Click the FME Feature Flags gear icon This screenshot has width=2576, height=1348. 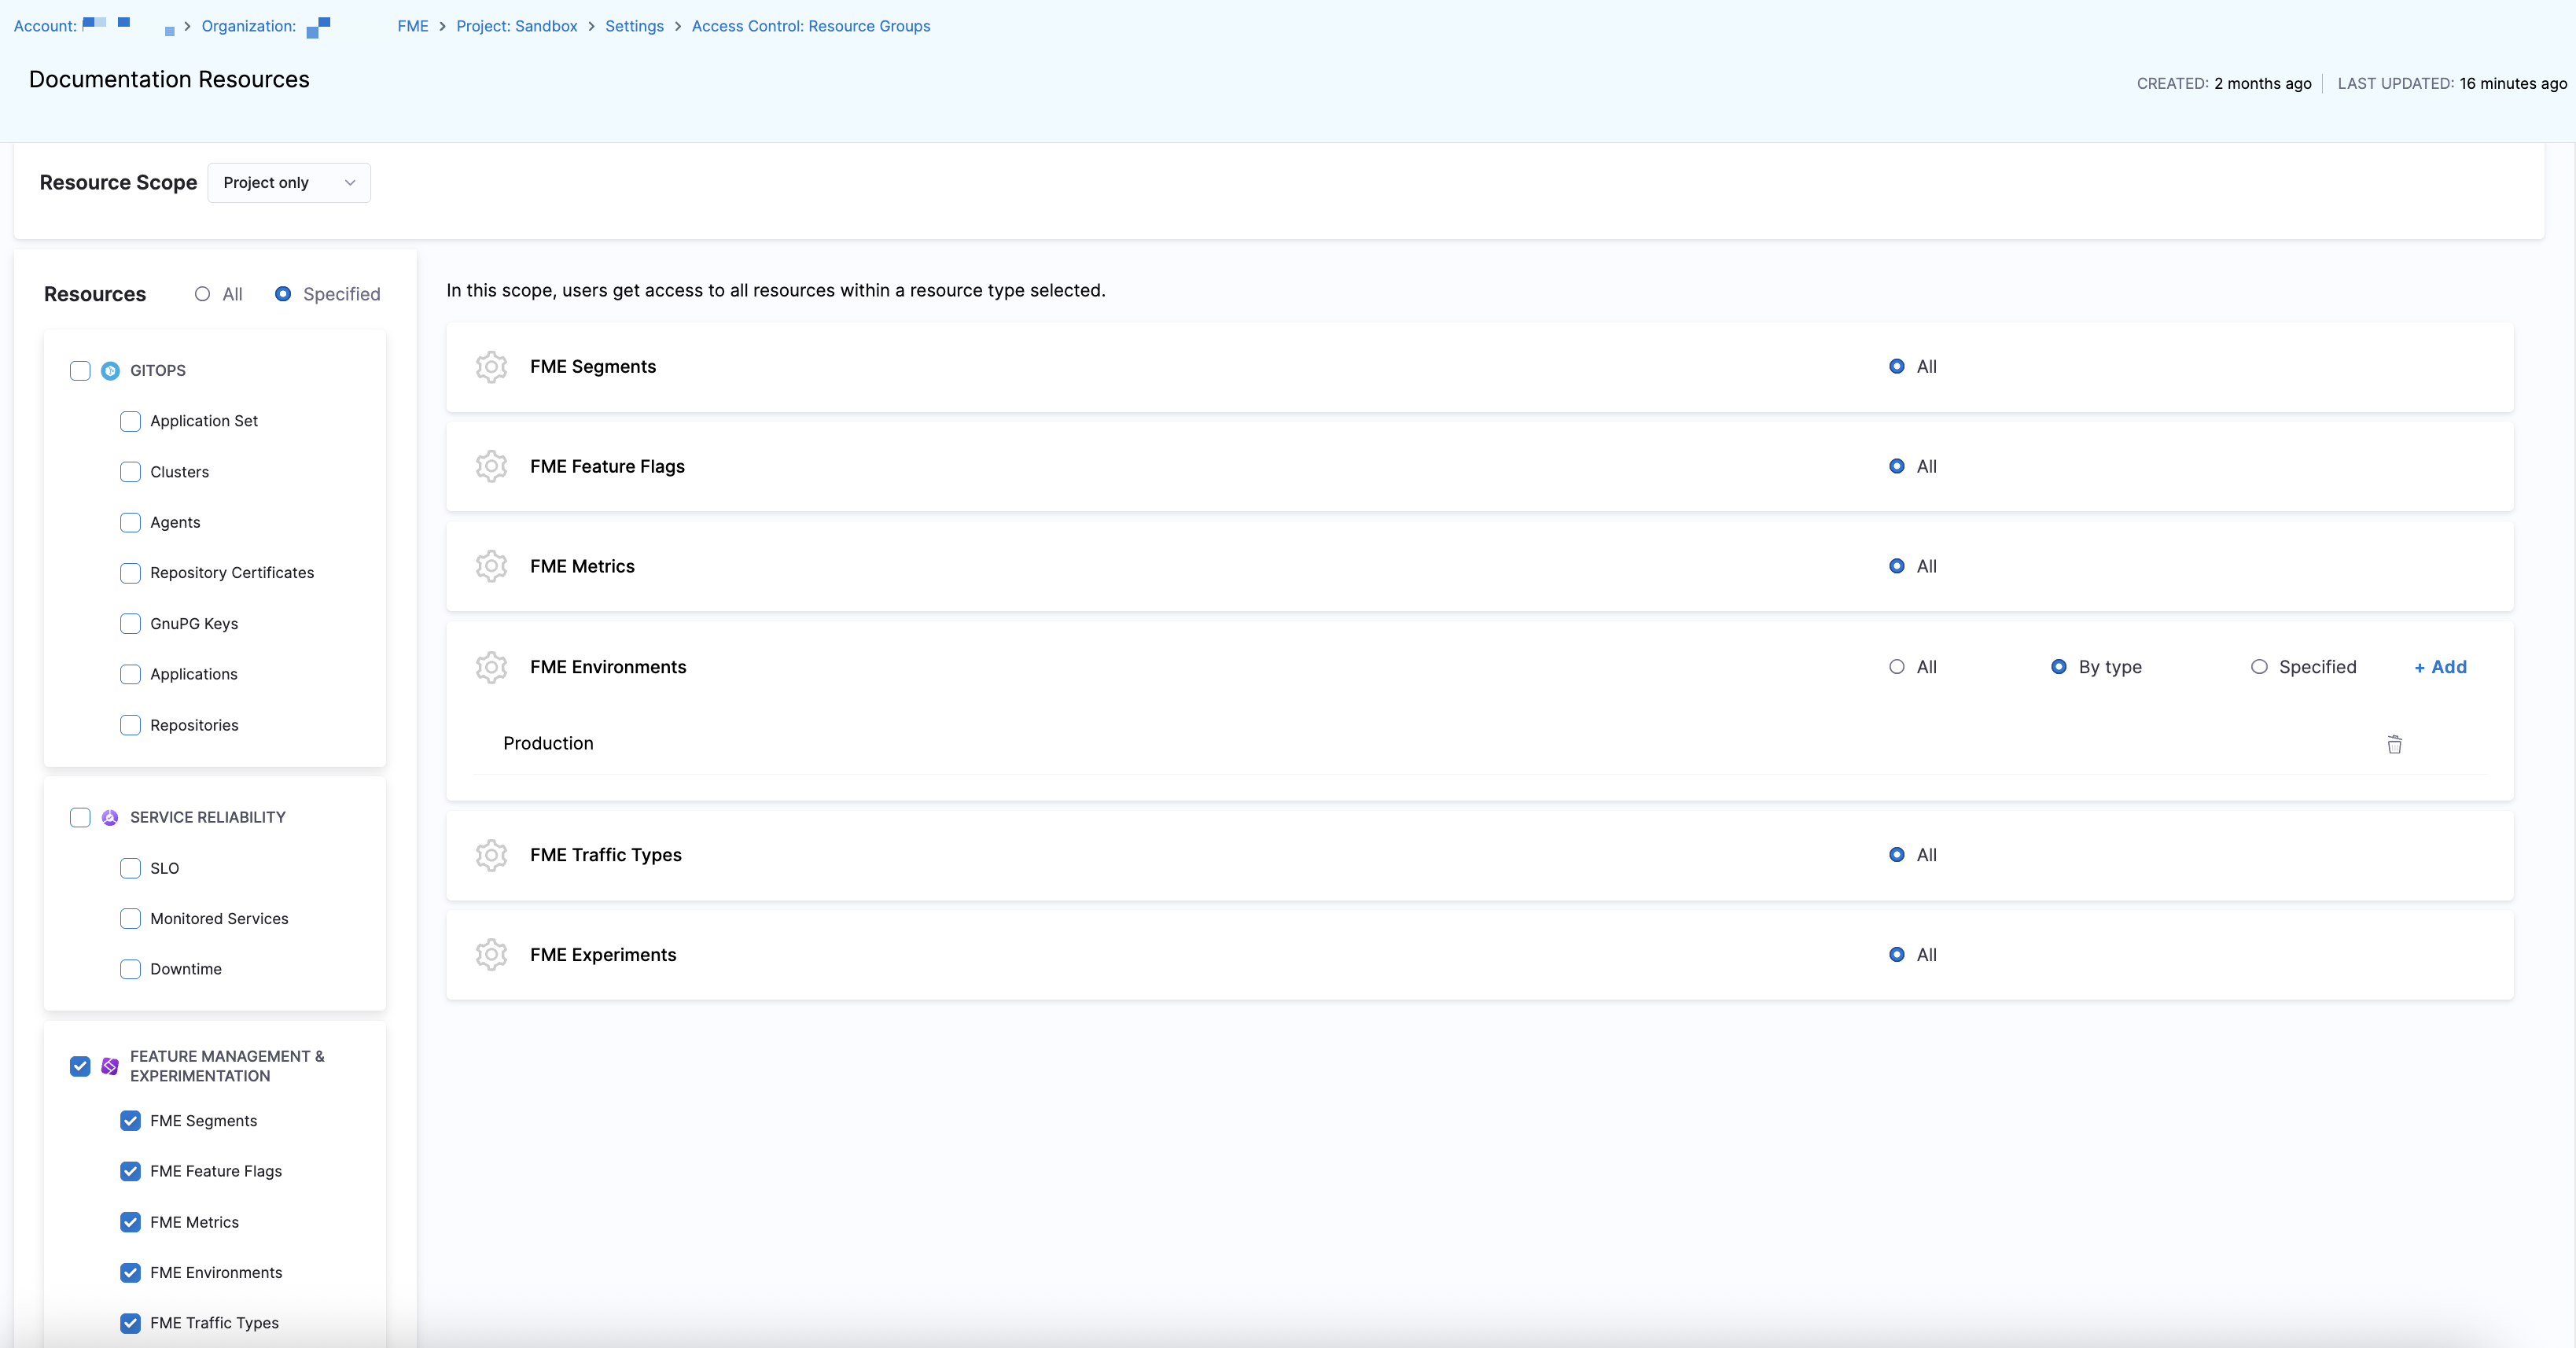pos(491,466)
